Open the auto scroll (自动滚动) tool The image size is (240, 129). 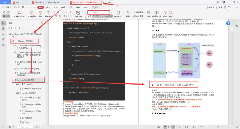(x=118, y=14)
